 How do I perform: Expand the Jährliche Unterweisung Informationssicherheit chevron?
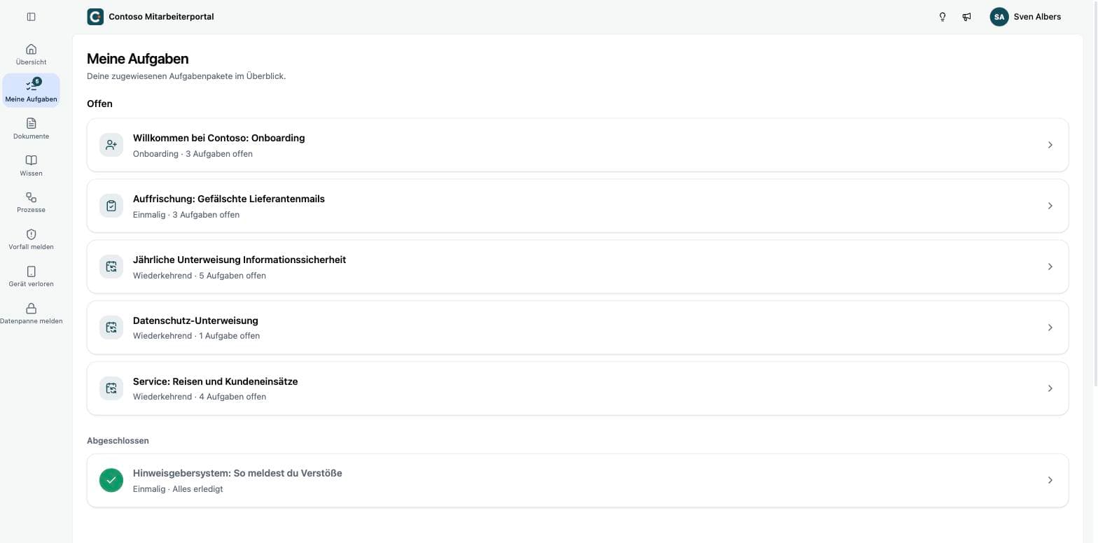[x=1050, y=267]
